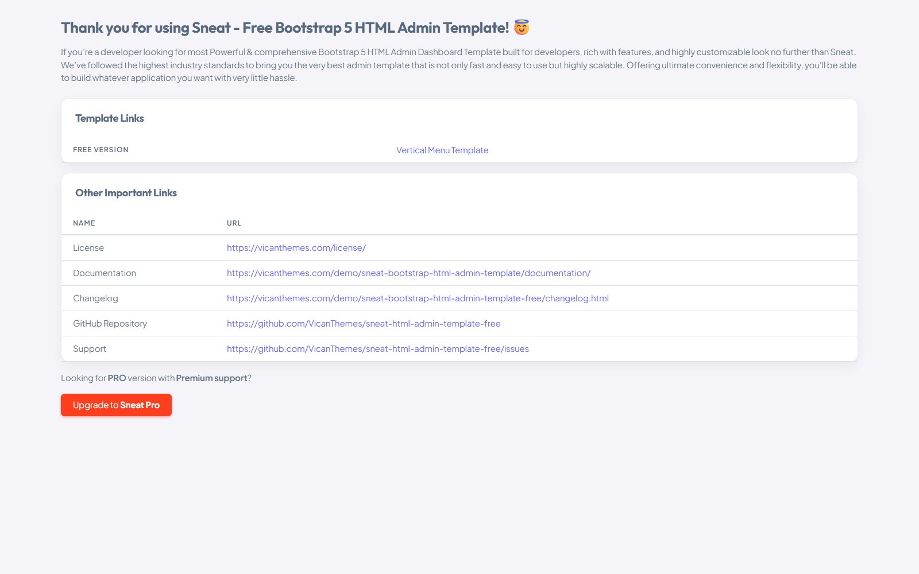The image size is (919, 574).
Task: Open the GitHub issues support link
Action: point(378,349)
